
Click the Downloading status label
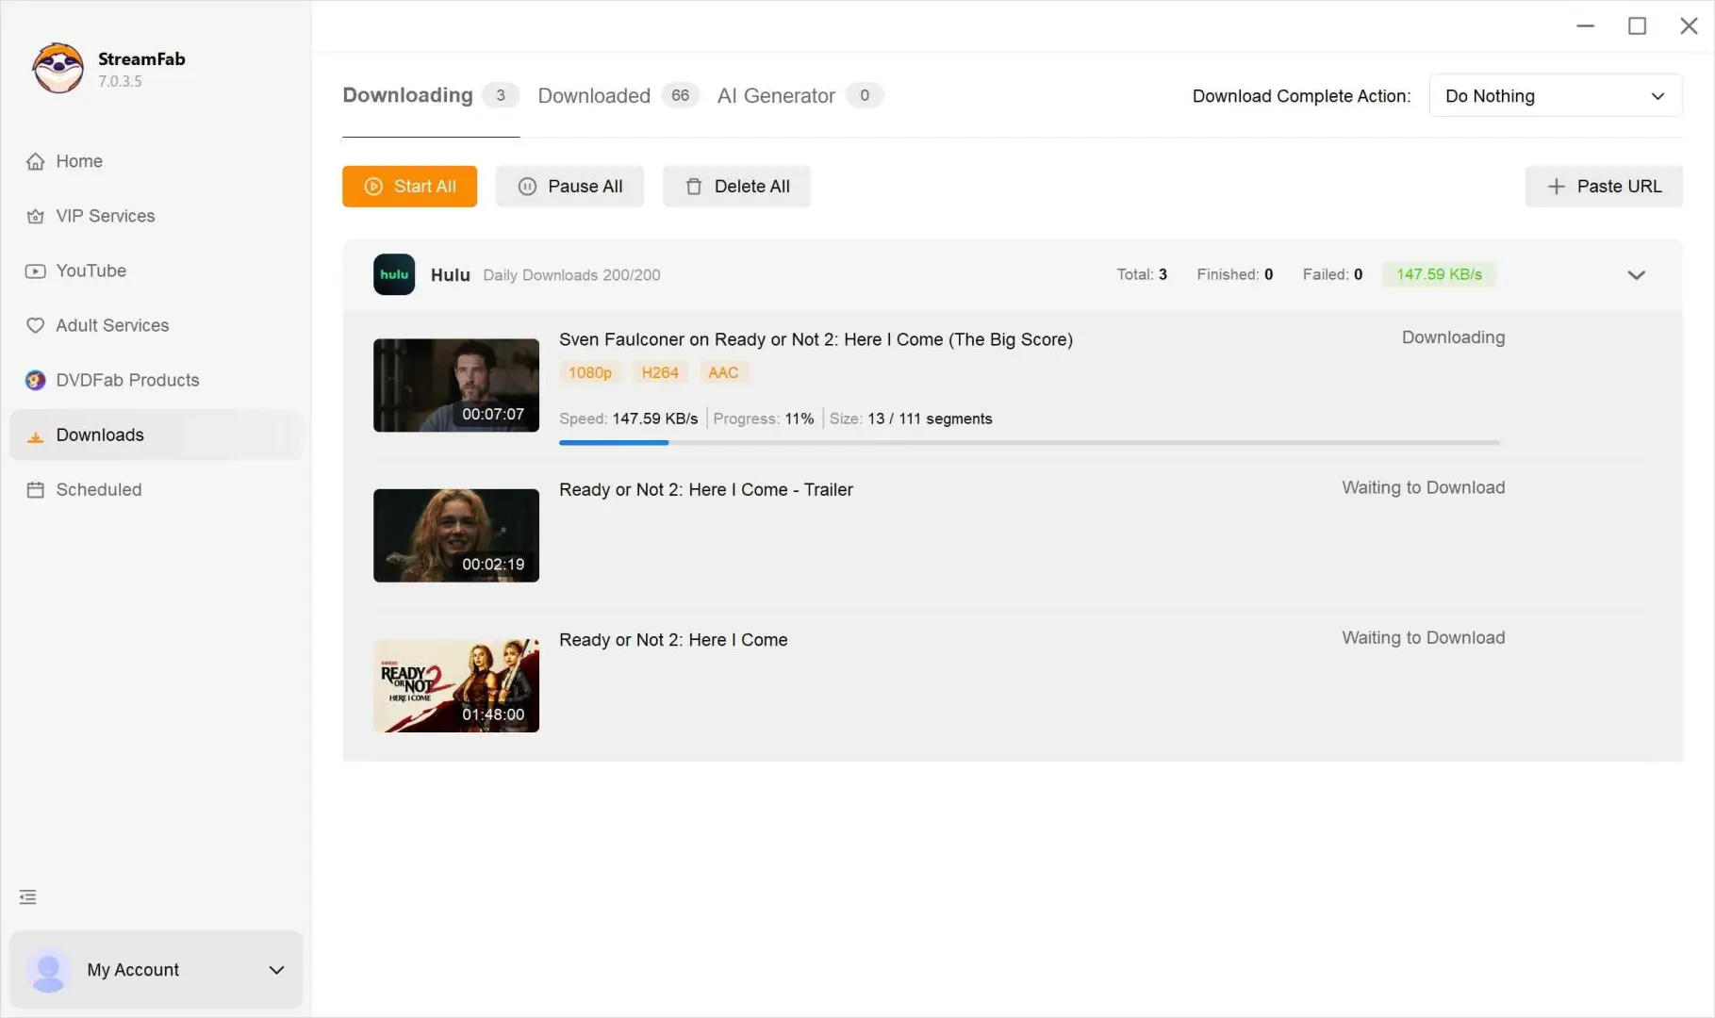(x=1453, y=337)
